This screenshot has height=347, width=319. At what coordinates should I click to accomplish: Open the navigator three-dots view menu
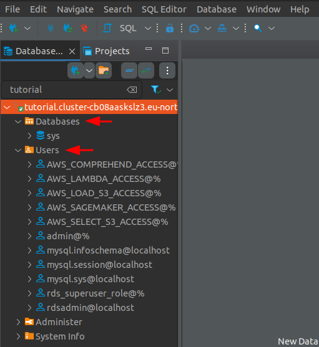click(167, 70)
